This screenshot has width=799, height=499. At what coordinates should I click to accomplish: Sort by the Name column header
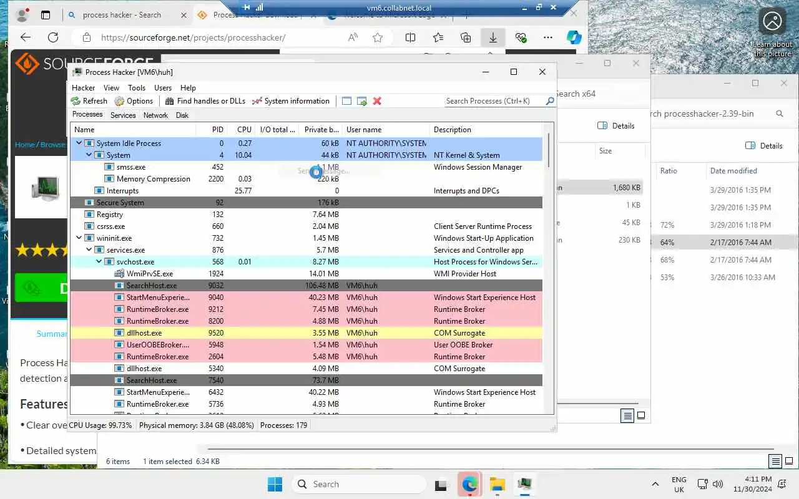pyautogui.click(x=133, y=130)
